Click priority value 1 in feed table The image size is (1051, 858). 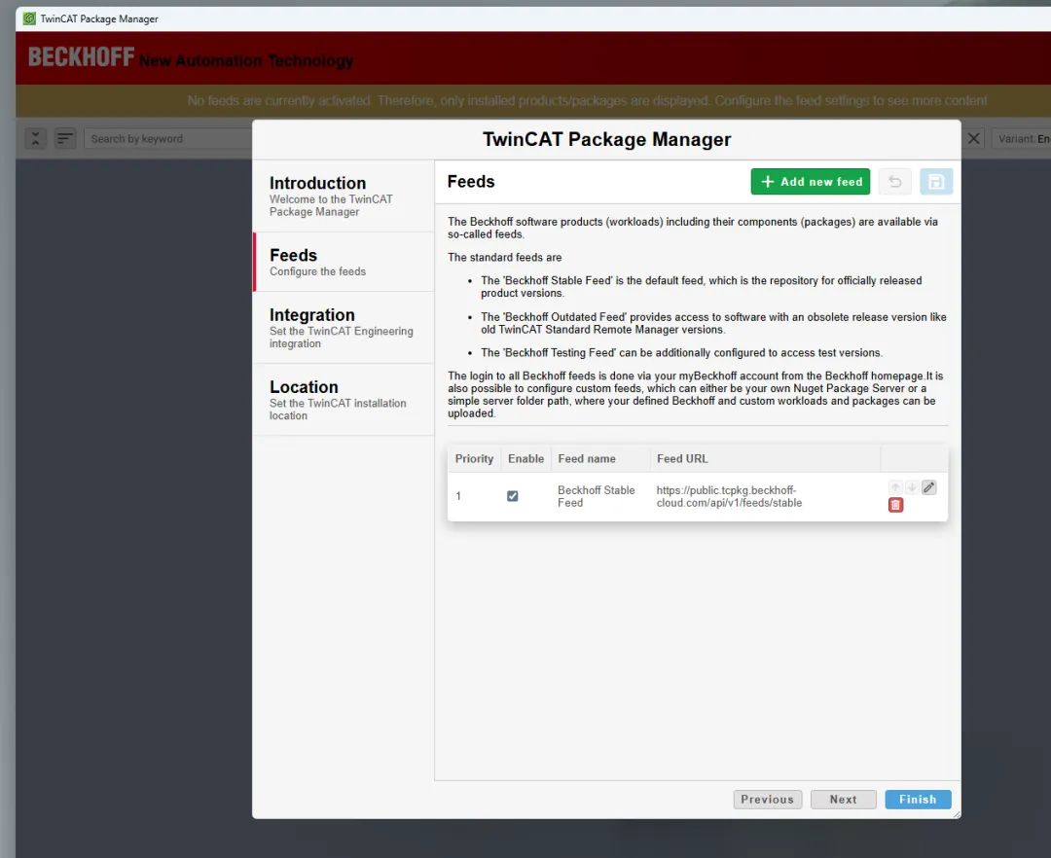coord(458,496)
